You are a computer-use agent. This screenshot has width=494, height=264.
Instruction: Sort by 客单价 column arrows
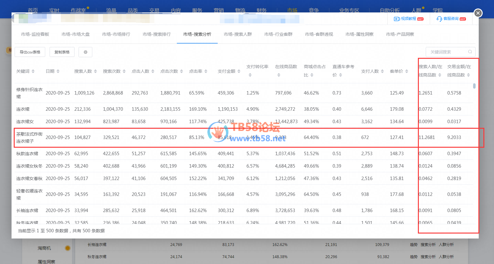coord(407,71)
